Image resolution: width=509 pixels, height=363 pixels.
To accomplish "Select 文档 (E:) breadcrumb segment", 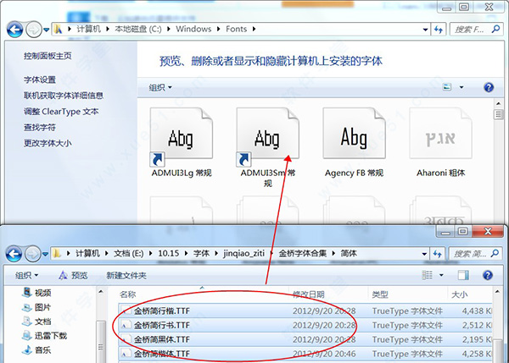I will [x=129, y=253].
